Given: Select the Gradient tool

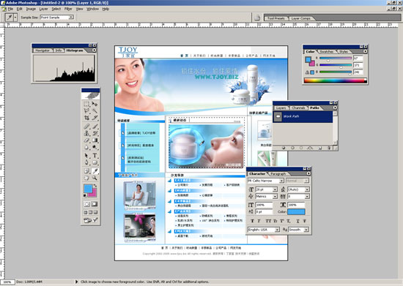Looking at the screenshot, I should click(95, 140).
